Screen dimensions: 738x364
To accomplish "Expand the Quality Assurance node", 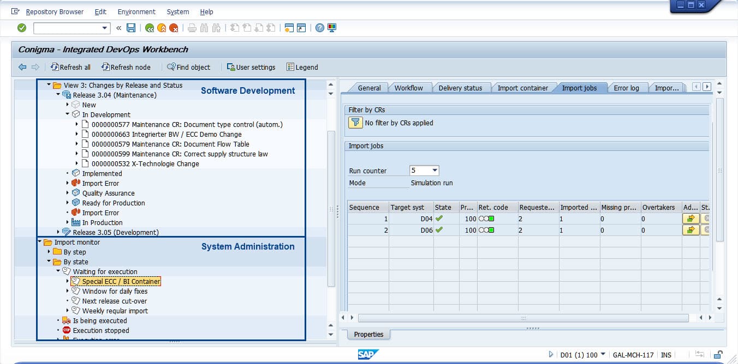I will [x=67, y=193].
